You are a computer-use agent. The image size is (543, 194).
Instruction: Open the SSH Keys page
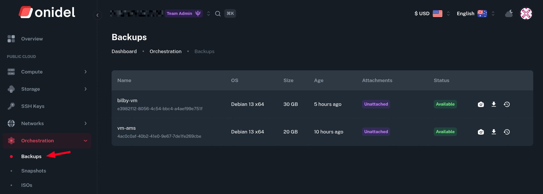pos(33,106)
